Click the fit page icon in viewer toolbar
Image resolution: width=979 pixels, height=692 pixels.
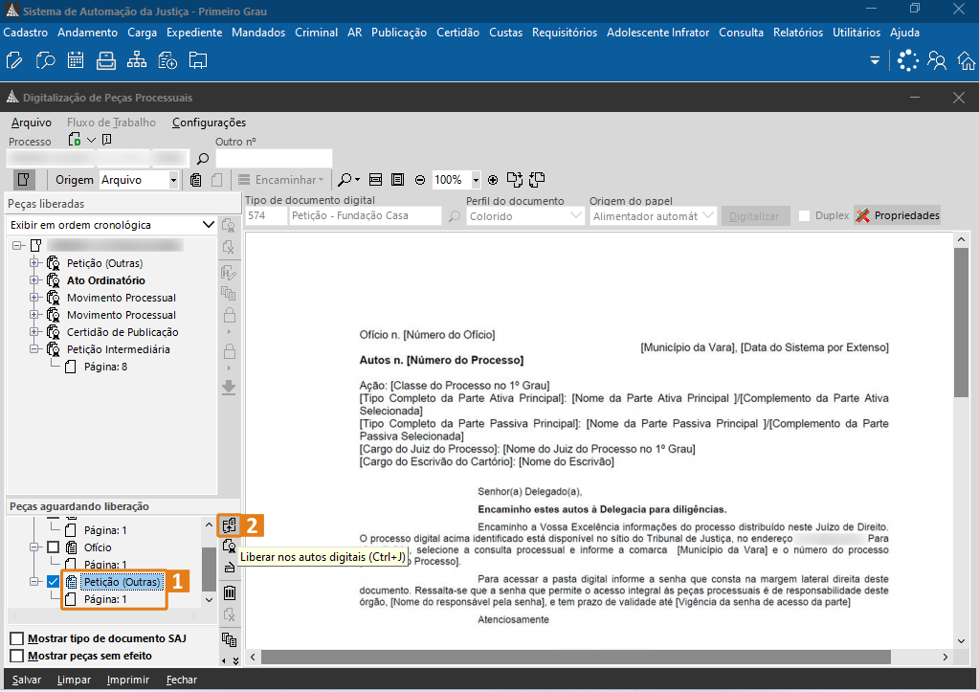tap(397, 180)
